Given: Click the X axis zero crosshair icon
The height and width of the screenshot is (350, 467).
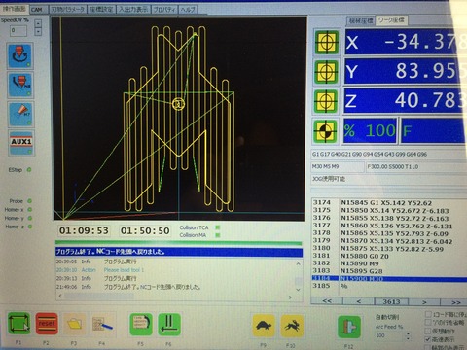Looking at the screenshot, I should 327,42.
